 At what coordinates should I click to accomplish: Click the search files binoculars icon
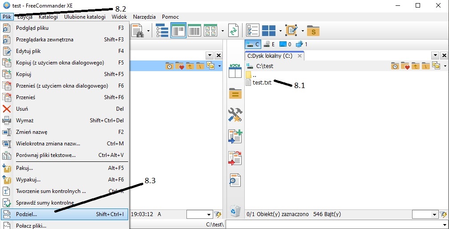138,30
